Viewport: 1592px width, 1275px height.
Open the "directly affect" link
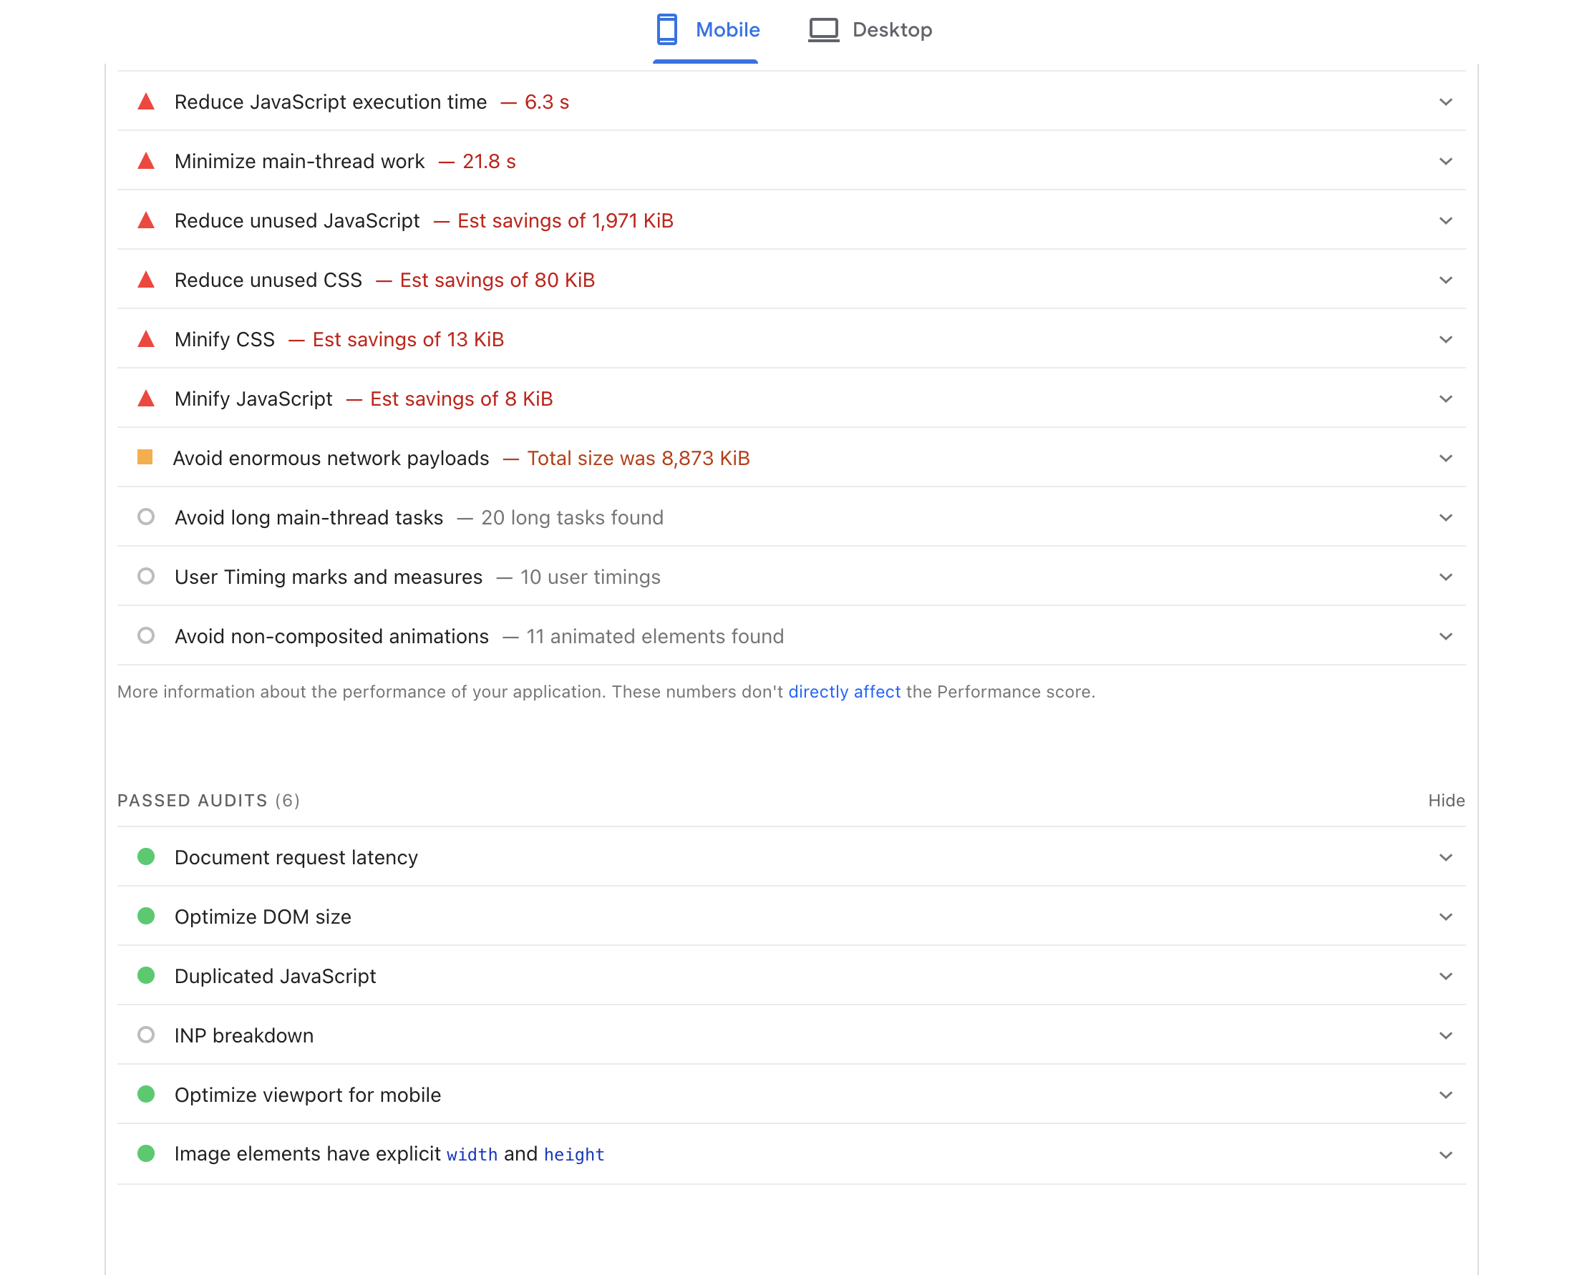click(x=844, y=692)
